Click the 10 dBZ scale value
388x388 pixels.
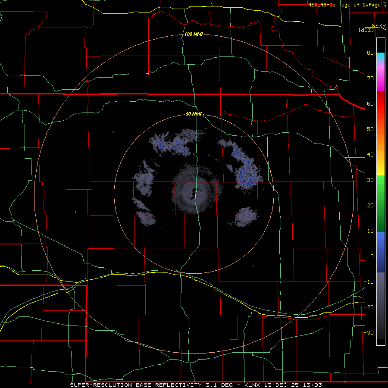(370, 231)
